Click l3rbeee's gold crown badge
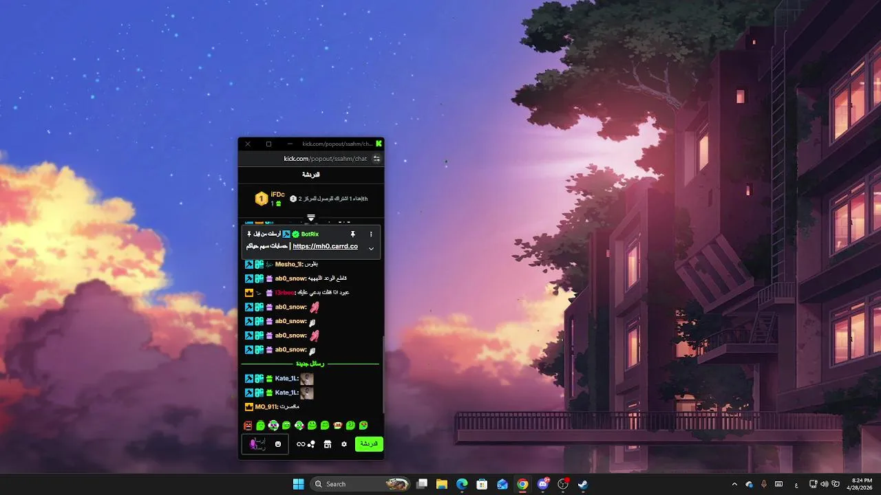Screen dimensions: 881x495 (249, 293)
